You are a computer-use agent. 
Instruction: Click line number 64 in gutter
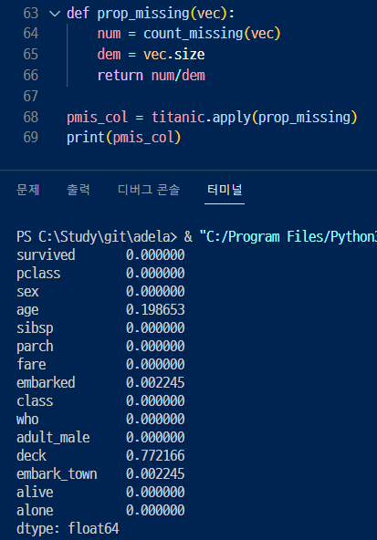(31, 34)
